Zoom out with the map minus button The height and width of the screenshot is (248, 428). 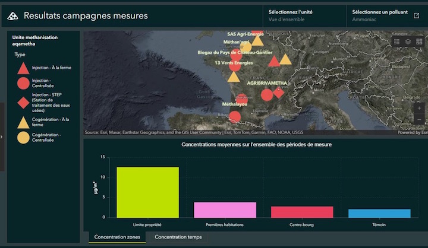tap(419, 119)
